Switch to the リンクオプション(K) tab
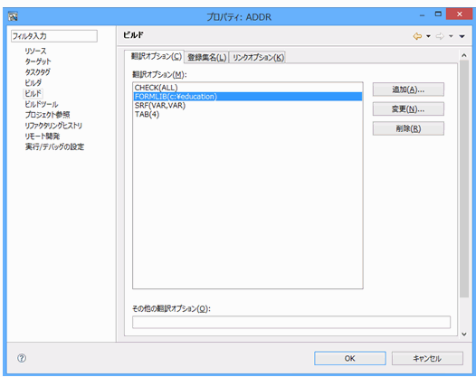 pyautogui.click(x=258, y=57)
